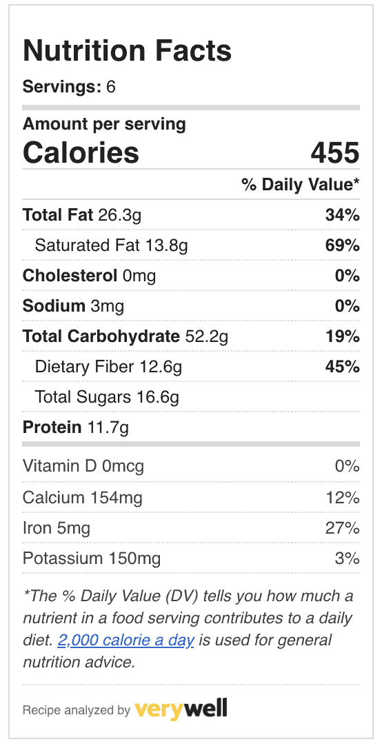Click the Total Fat 26.3g row

tap(191, 215)
